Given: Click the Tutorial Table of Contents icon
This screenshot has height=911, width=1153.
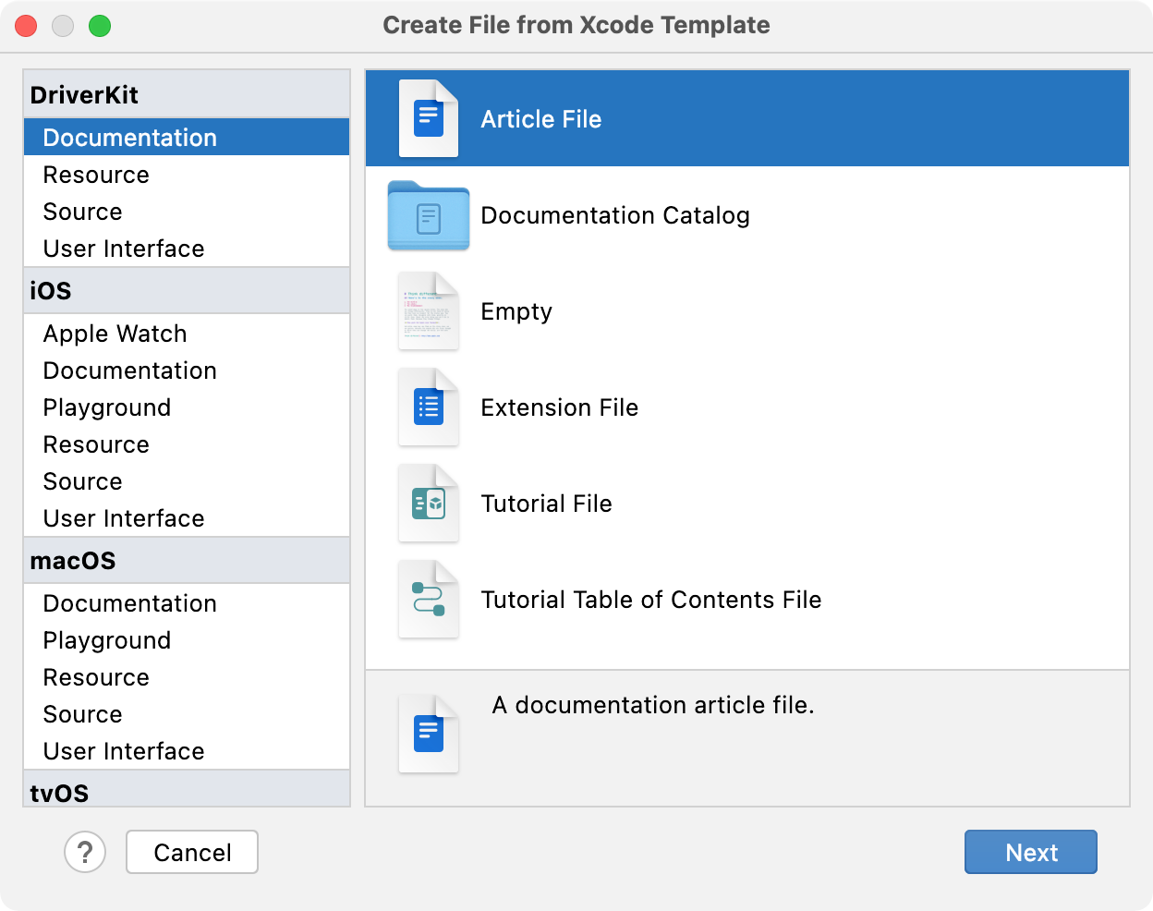Looking at the screenshot, I should (x=428, y=600).
